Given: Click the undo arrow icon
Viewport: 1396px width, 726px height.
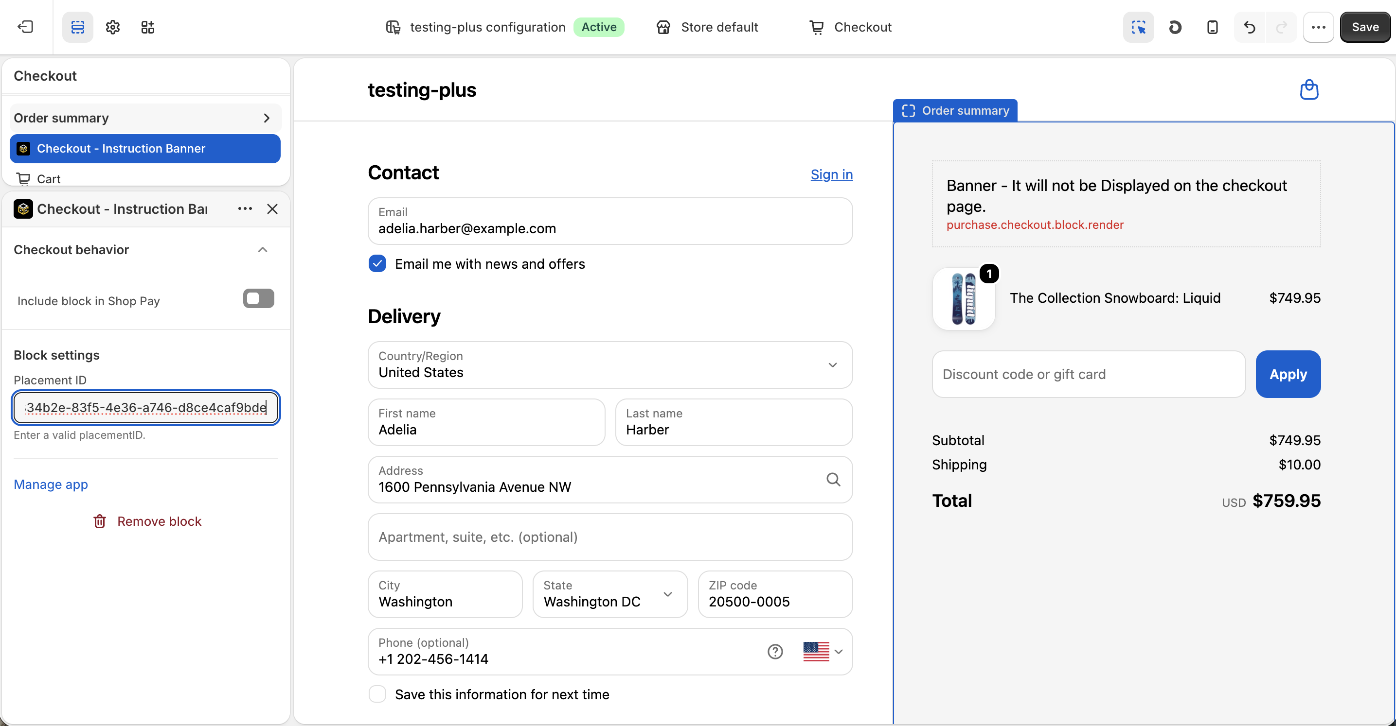Looking at the screenshot, I should click(x=1250, y=27).
